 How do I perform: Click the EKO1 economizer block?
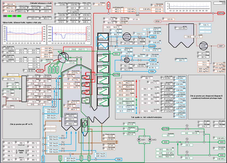click(x=103, y=58)
